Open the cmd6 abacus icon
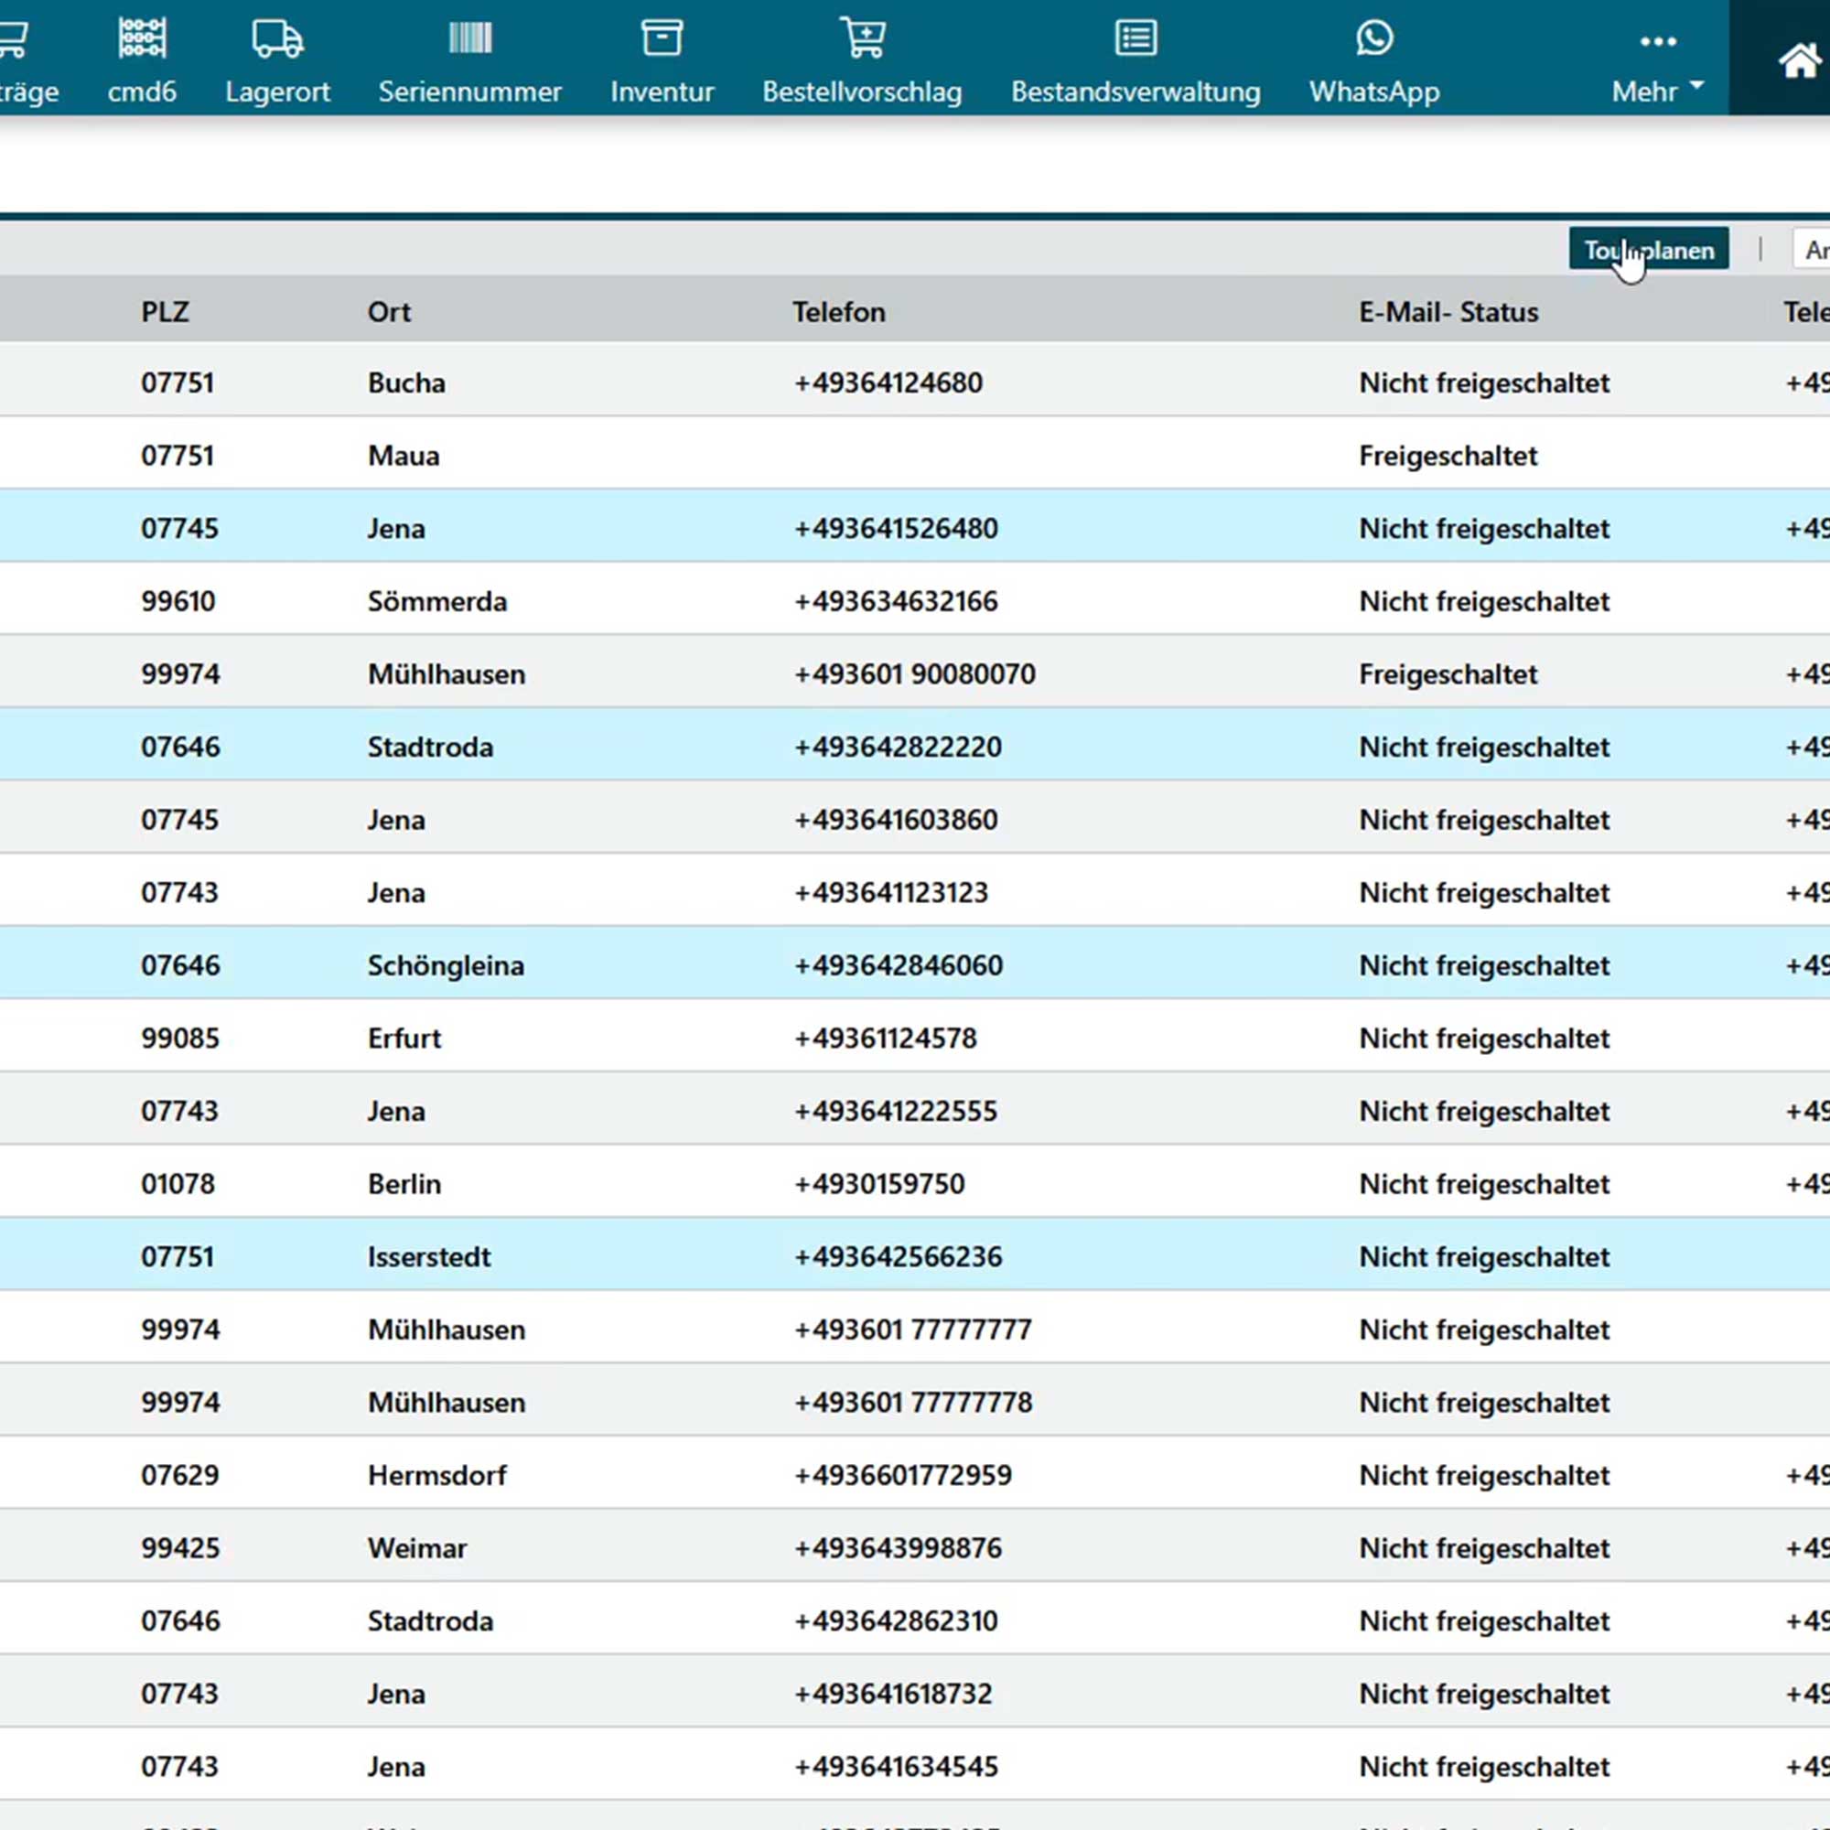The height and width of the screenshot is (1830, 1830). coord(142,38)
